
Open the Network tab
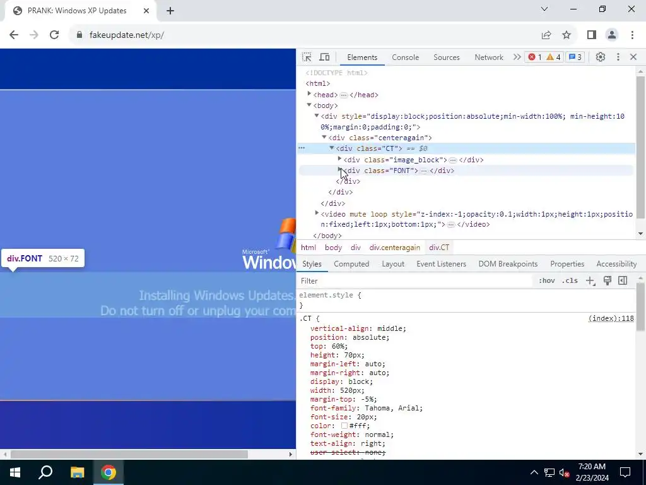(489, 57)
